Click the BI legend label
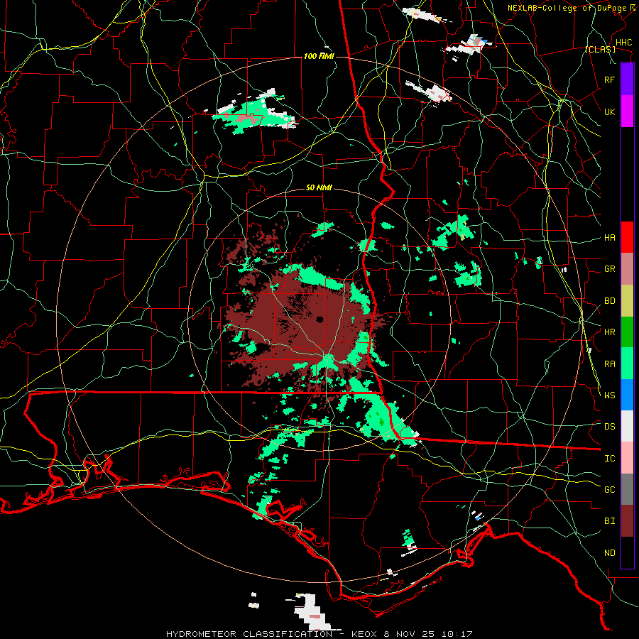The height and width of the screenshot is (639, 639). (610, 521)
